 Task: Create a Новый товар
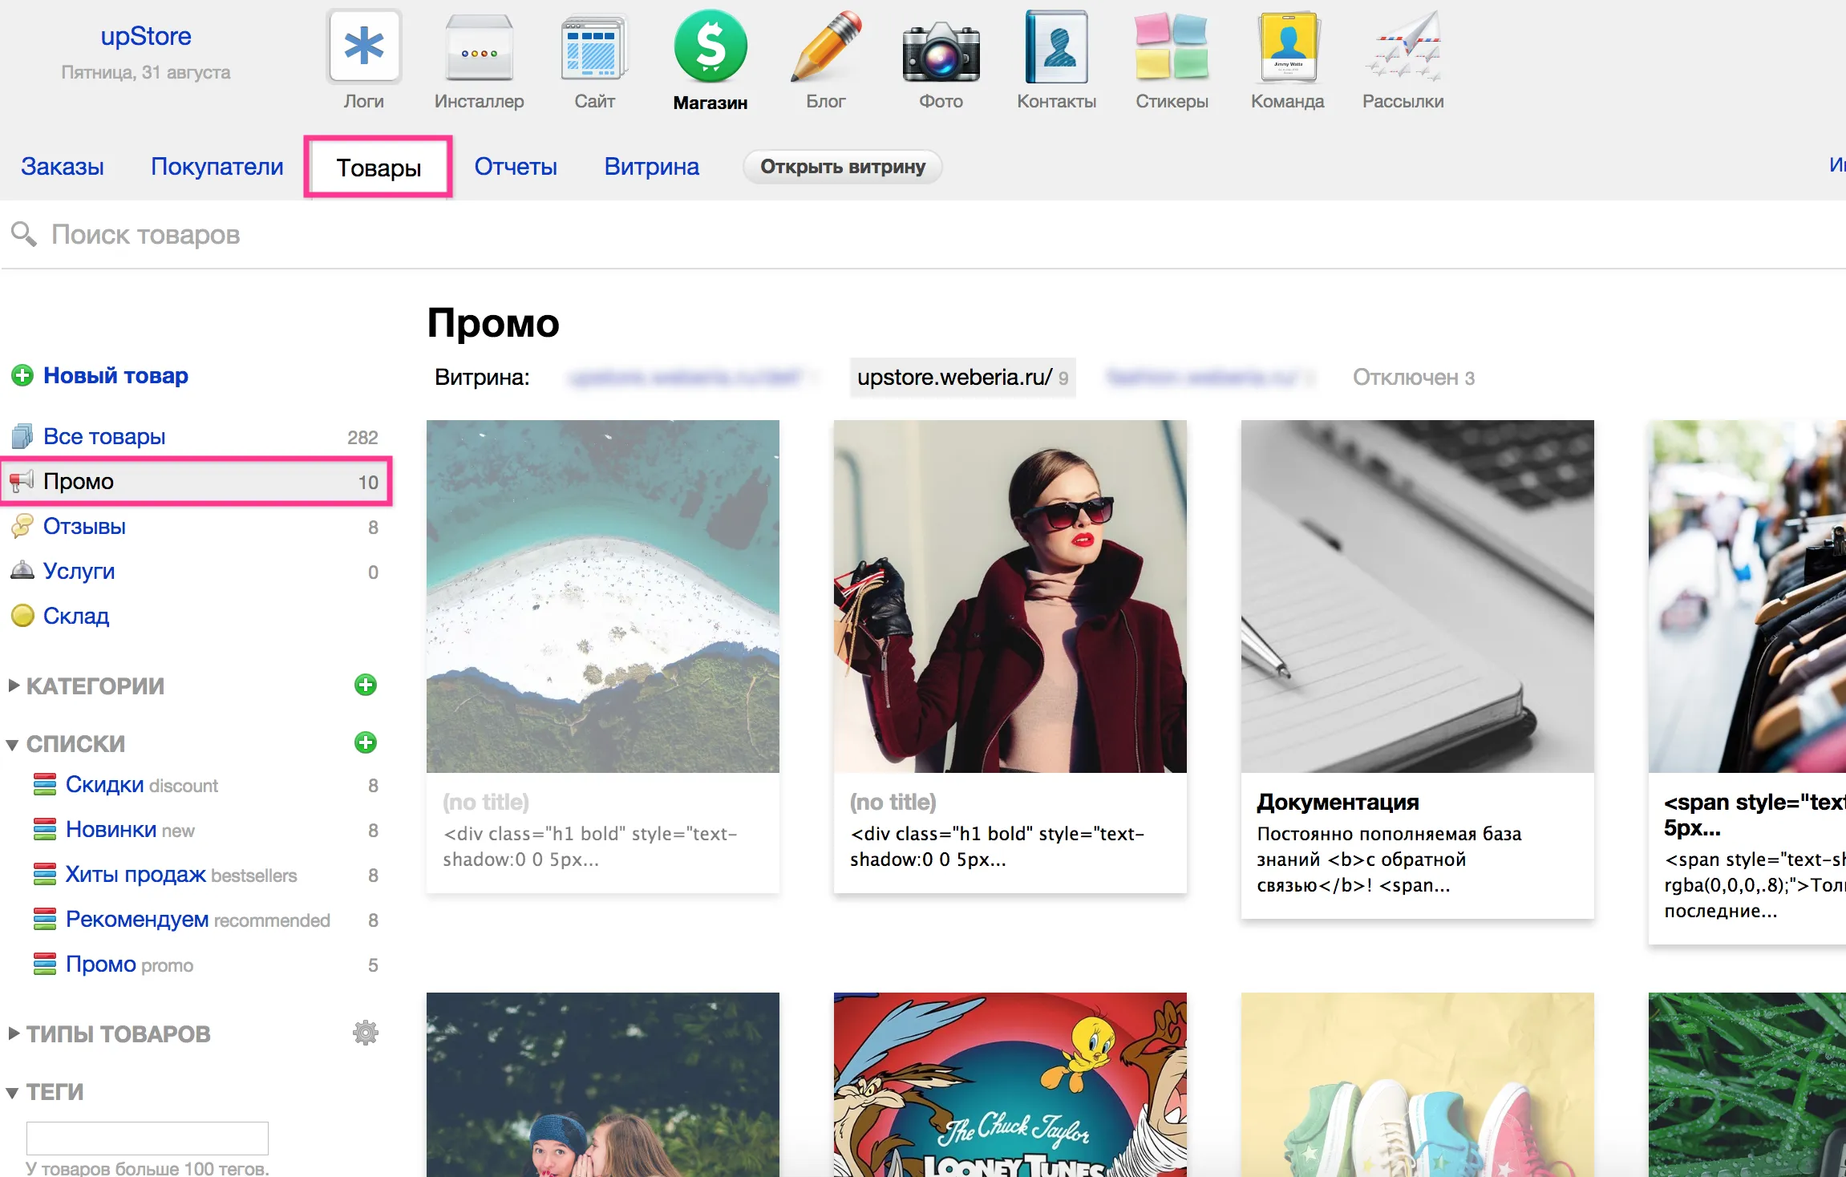point(115,375)
